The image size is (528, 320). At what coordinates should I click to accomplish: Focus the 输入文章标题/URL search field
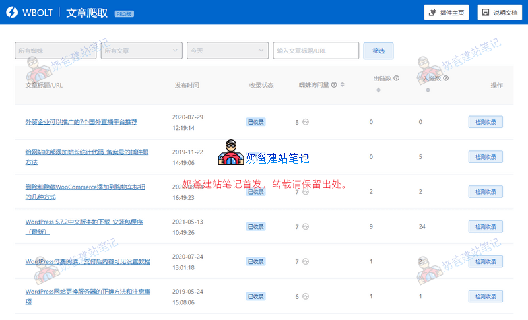[315, 50]
